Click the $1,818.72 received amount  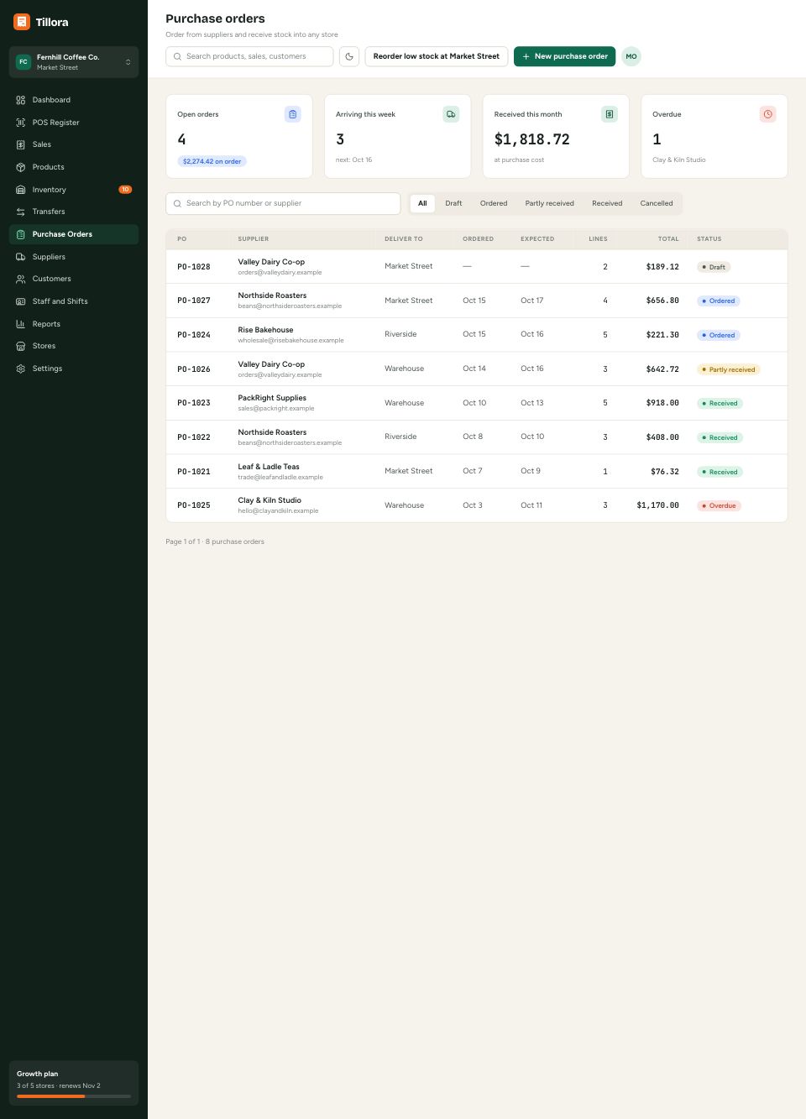[x=531, y=139]
